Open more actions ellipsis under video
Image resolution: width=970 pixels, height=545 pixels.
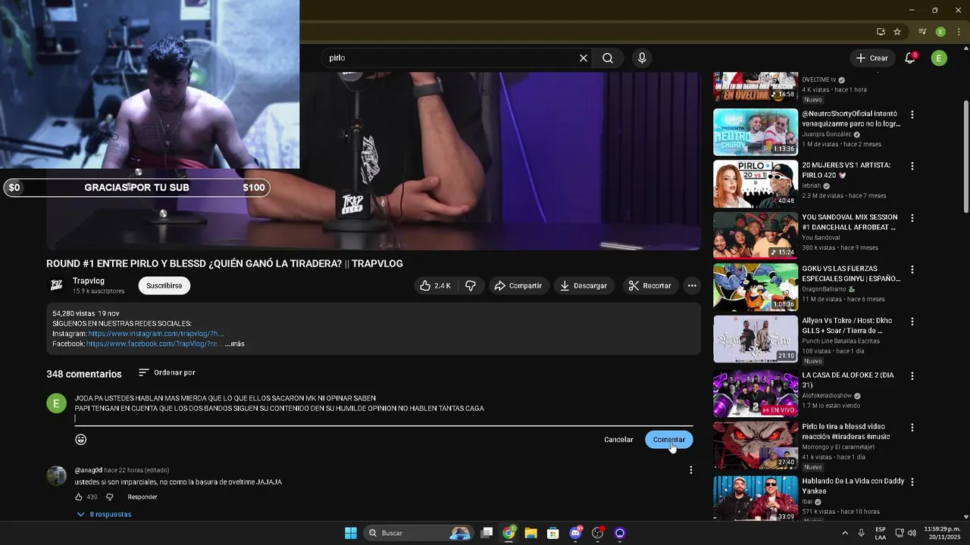point(692,285)
